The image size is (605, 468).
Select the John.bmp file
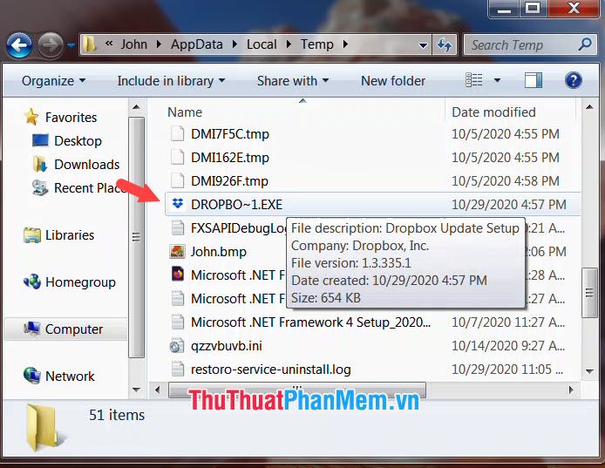219,252
